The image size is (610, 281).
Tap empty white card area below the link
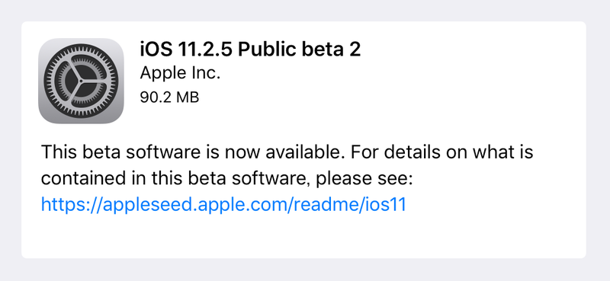click(x=303, y=237)
